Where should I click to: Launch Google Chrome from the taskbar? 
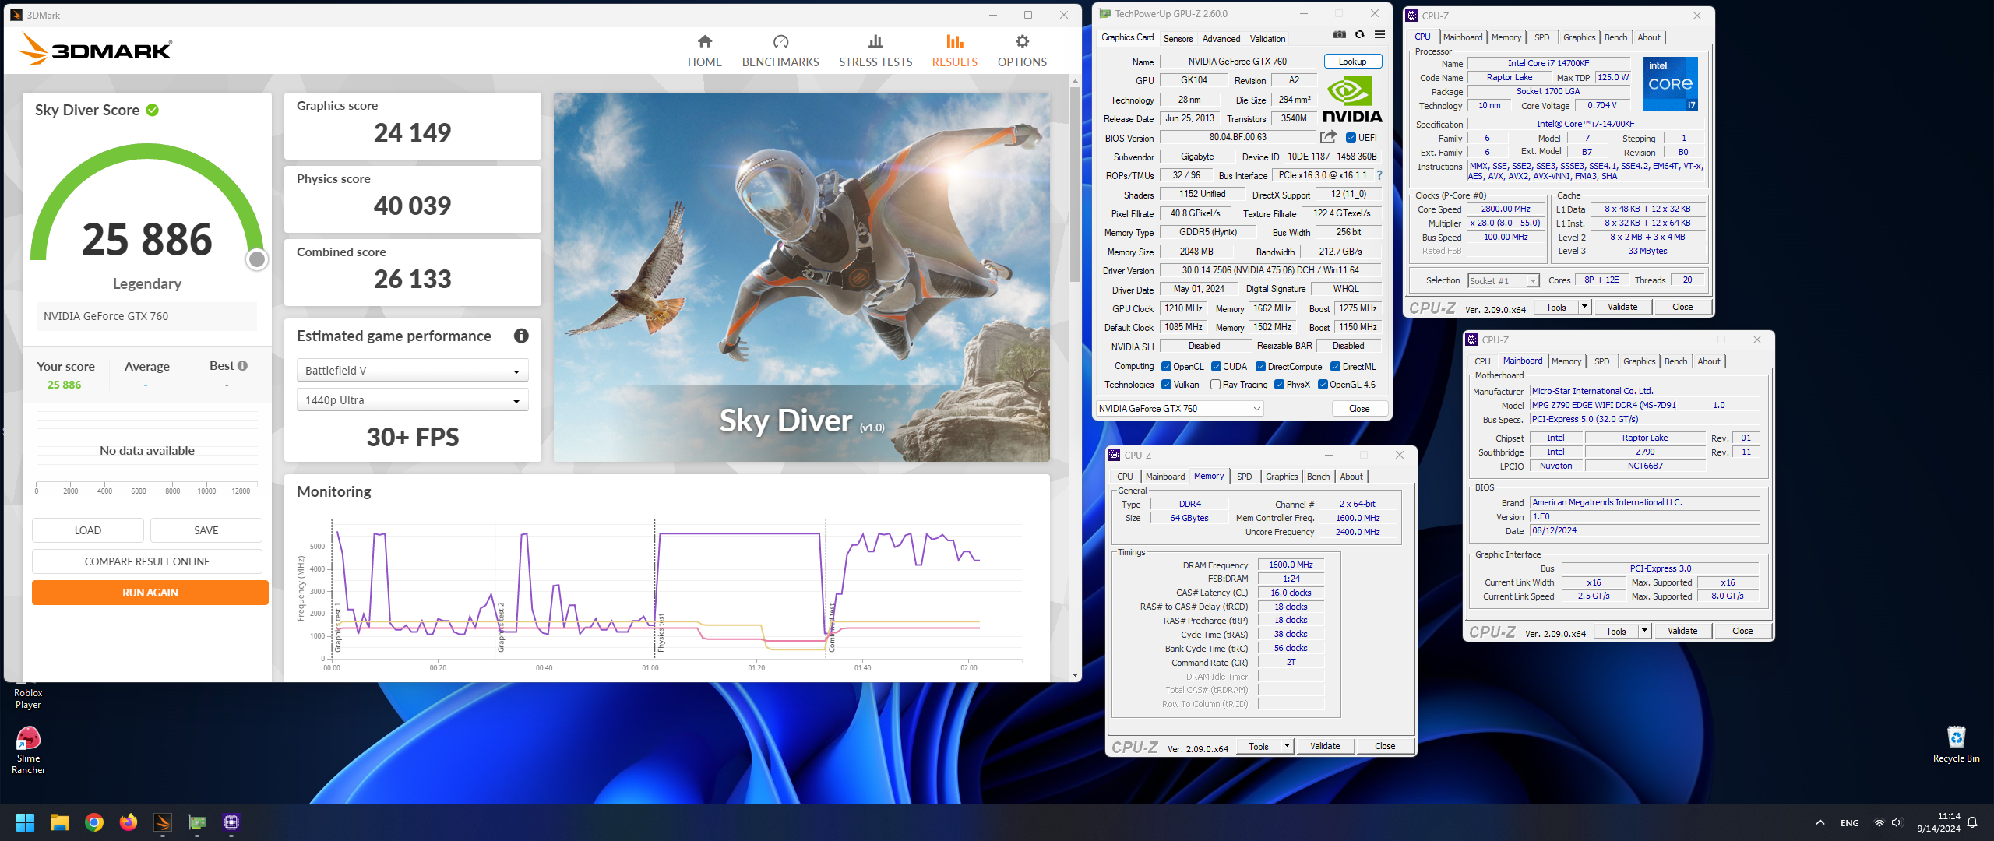click(94, 822)
